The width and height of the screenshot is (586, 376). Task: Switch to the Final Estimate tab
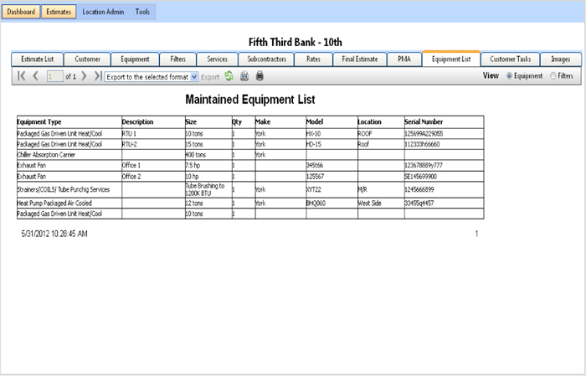(x=359, y=59)
